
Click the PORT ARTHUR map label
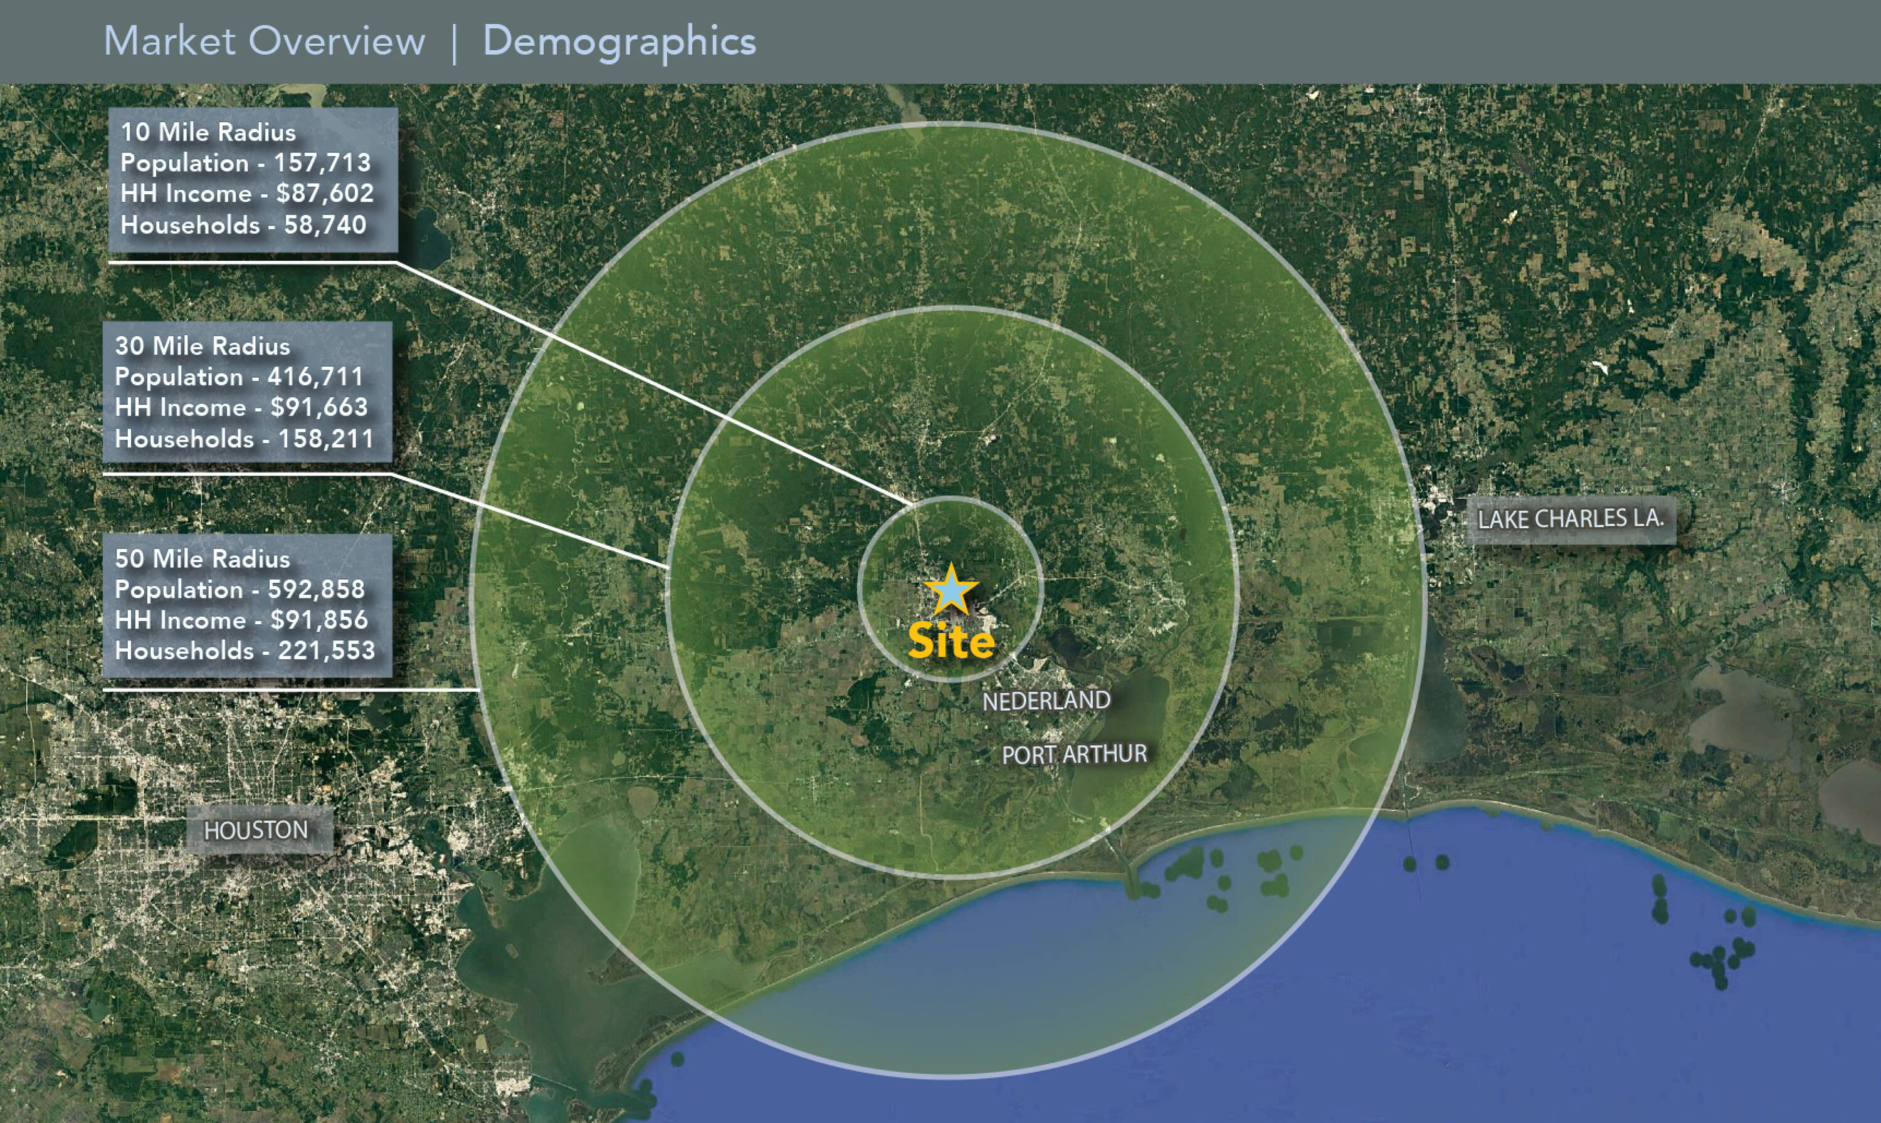pyautogui.click(x=1074, y=754)
